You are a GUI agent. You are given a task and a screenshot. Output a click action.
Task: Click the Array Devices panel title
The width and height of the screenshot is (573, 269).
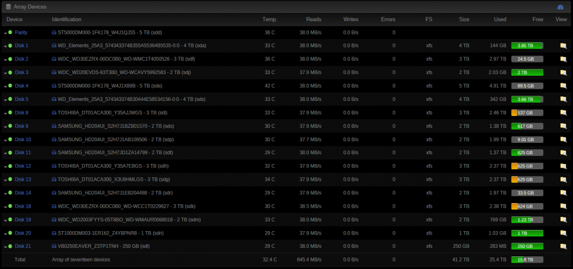[30, 7]
